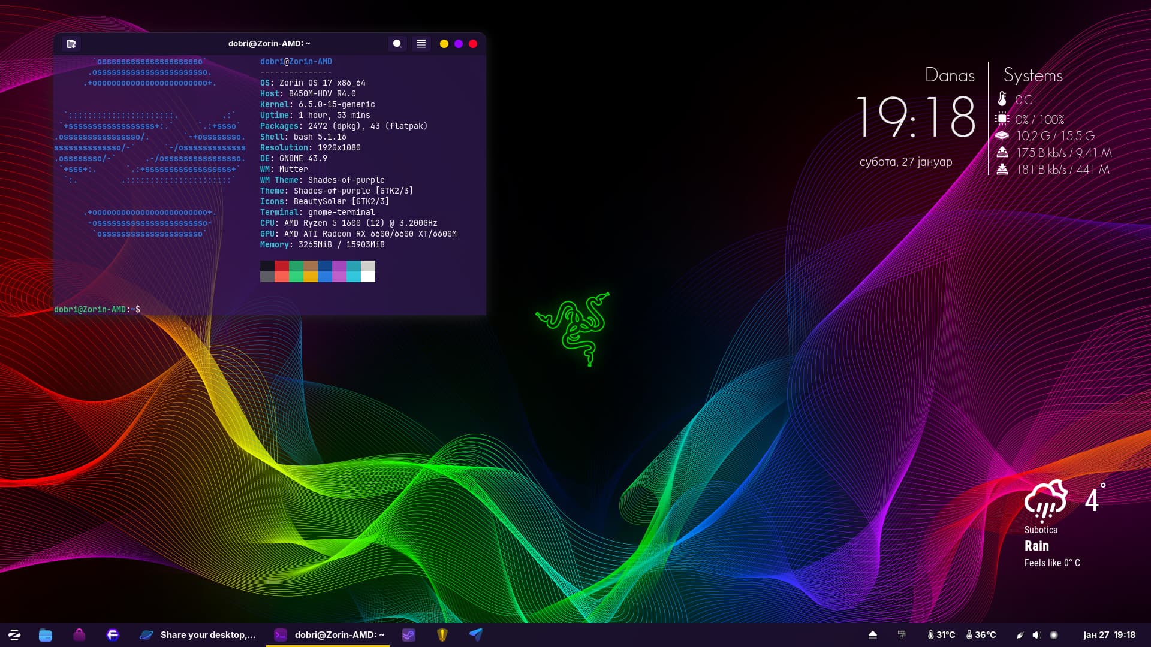Open the terminal hamburger menu

(x=421, y=44)
